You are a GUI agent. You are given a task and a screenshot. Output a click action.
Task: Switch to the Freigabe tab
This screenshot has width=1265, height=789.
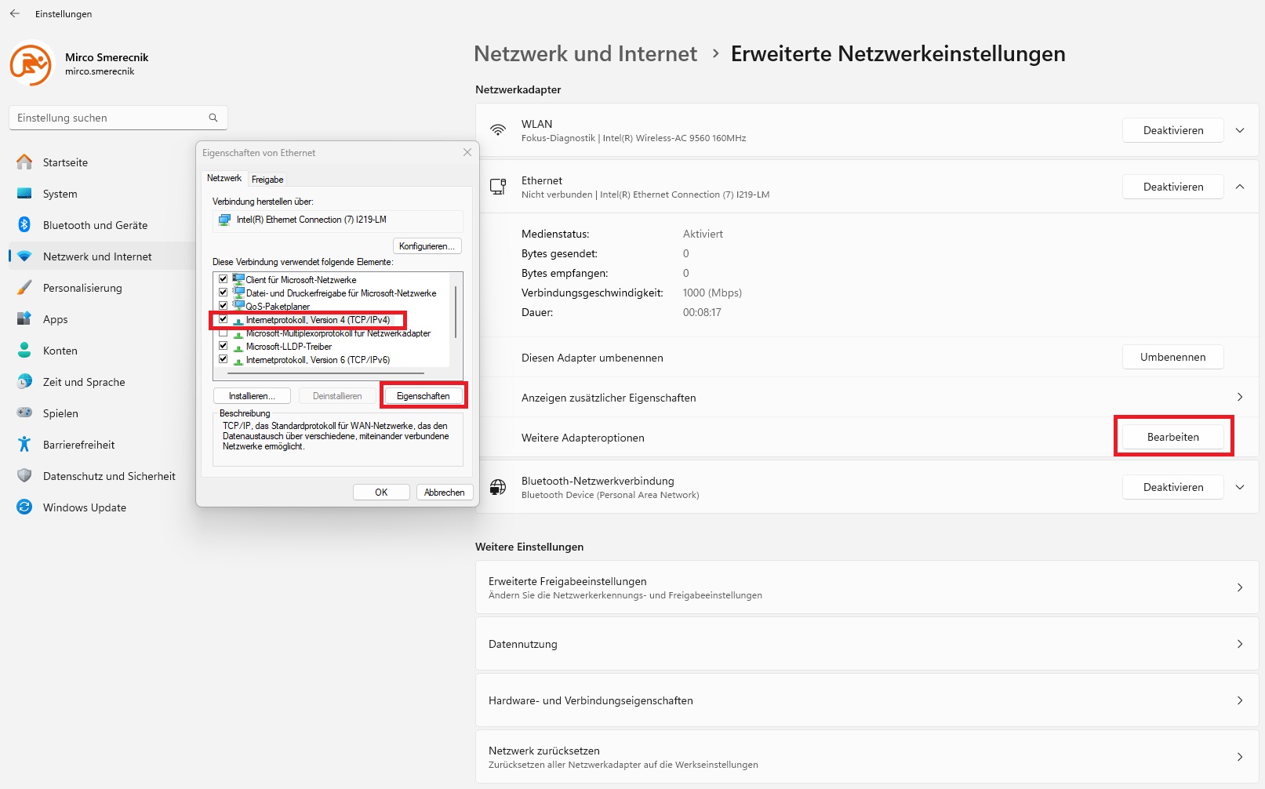coord(267,180)
